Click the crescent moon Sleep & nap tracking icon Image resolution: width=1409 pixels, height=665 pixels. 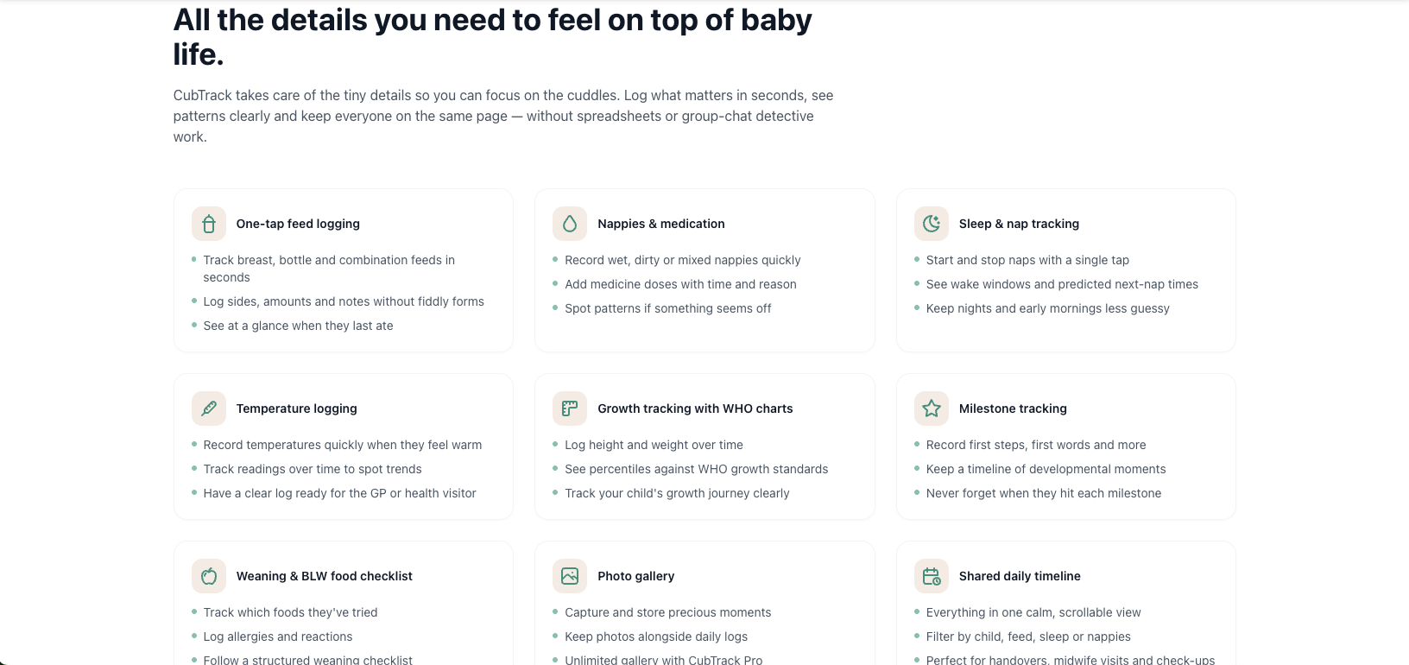931,223
